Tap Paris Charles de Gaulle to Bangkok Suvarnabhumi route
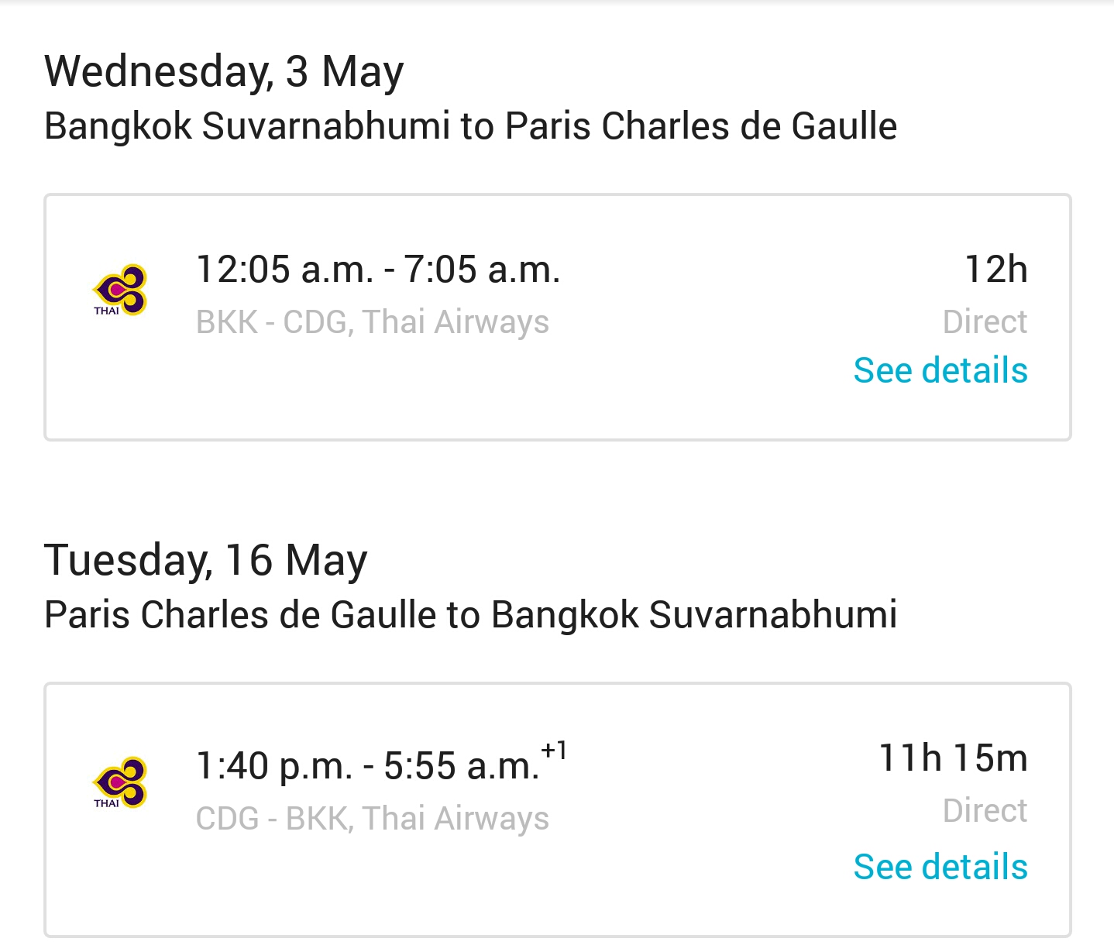The height and width of the screenshot is (945, 1114). pos(470,615)
